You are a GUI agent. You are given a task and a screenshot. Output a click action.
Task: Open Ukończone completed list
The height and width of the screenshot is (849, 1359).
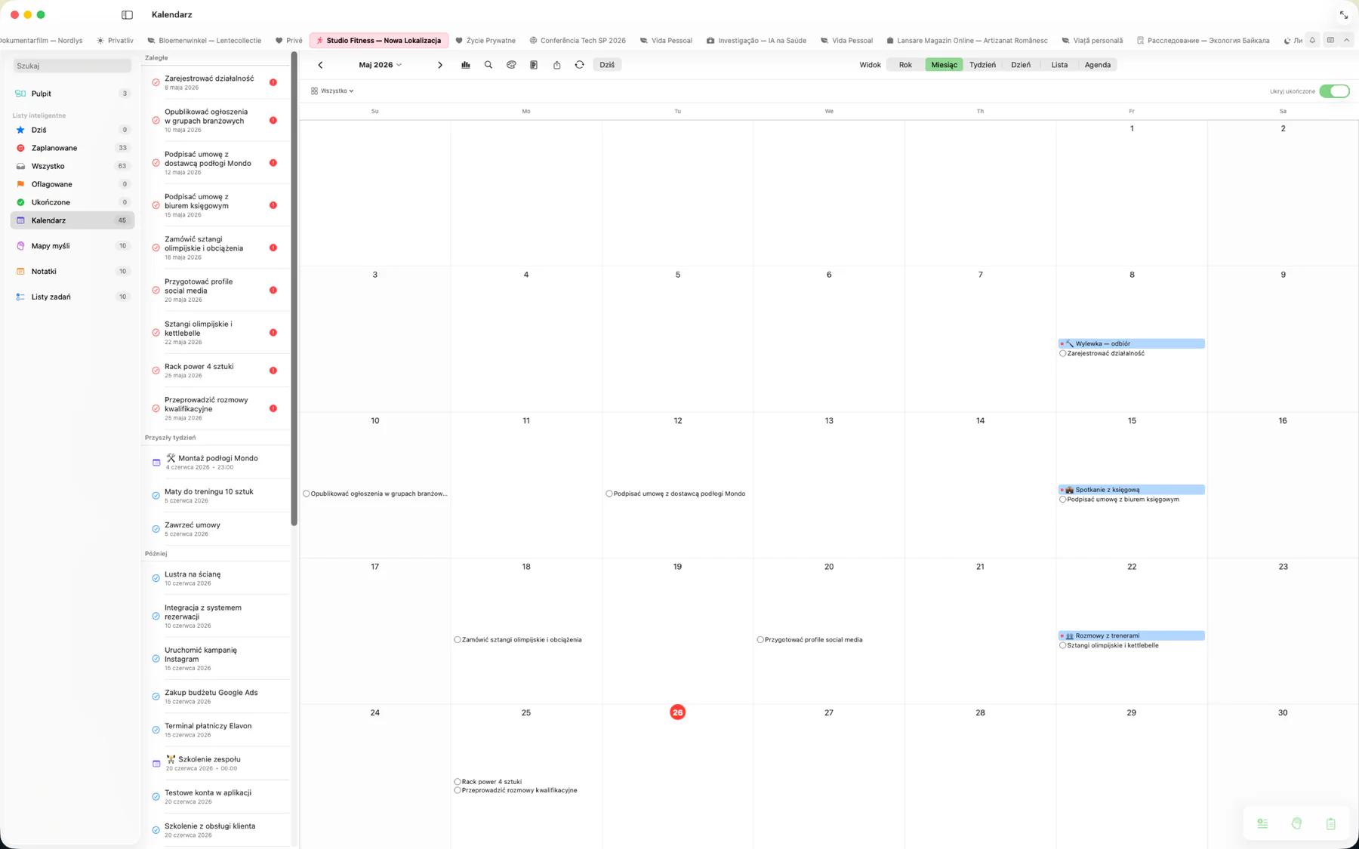(72, 202)
